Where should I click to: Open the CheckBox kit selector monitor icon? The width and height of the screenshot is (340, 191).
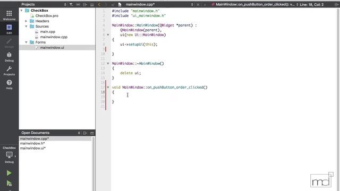9,155
